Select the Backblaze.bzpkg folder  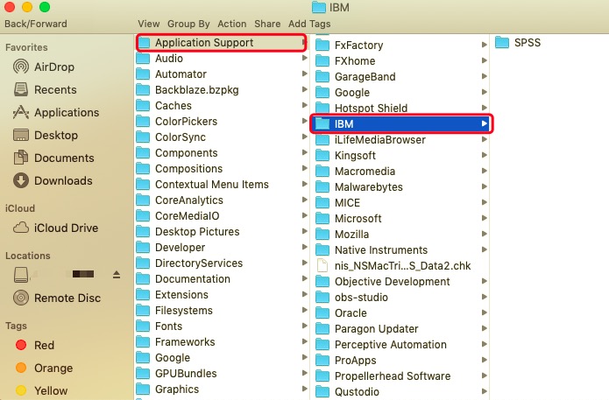(x=222, y=90)
